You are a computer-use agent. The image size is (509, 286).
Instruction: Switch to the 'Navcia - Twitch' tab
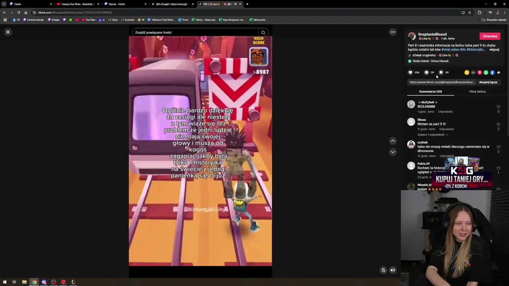(124, 4)
